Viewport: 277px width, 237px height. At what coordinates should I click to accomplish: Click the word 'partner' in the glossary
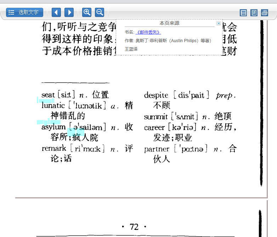pos(157,149)
